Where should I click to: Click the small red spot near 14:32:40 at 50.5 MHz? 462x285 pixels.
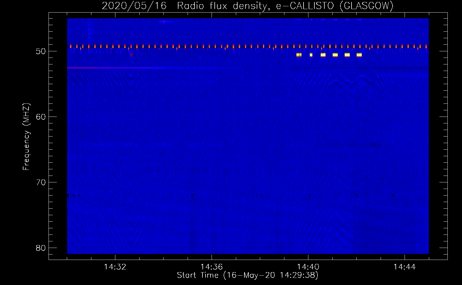click(131, 54)
